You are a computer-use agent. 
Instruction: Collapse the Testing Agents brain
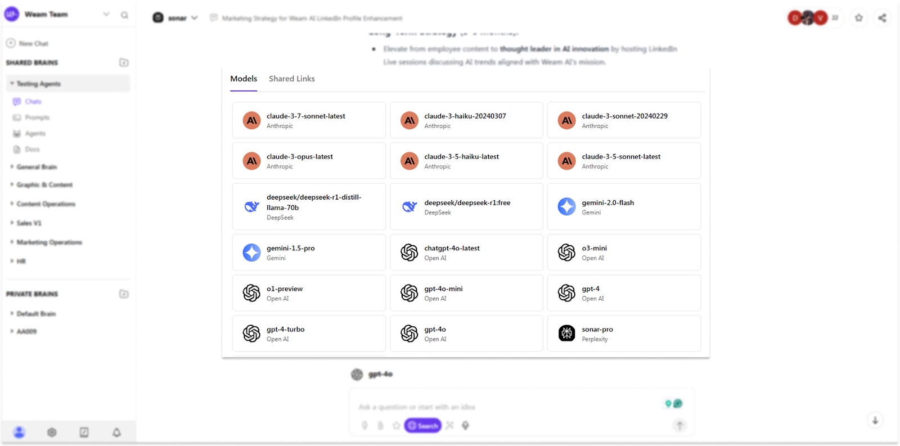[x=12, y=84]
